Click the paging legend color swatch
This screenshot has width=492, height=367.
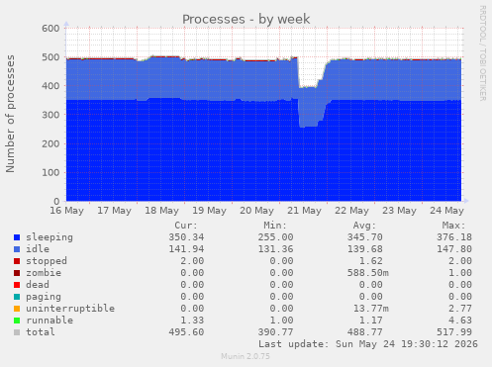click(17, 297)
